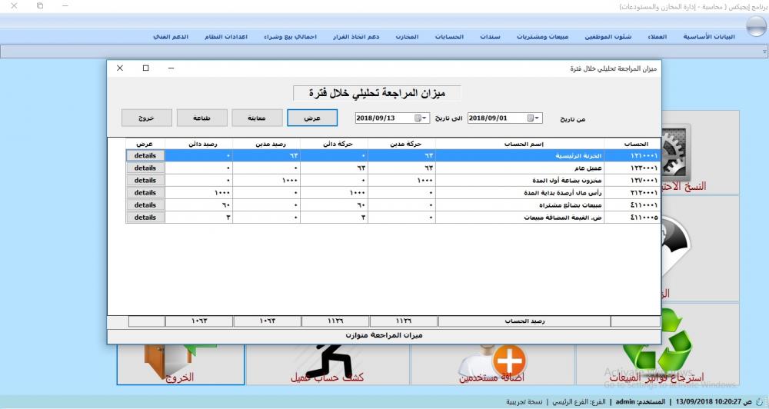Viewport: 769px width, 409px height.
Task: Open details for مبيعات بضائع مشتراه row
Action: [x=145, y=205]
